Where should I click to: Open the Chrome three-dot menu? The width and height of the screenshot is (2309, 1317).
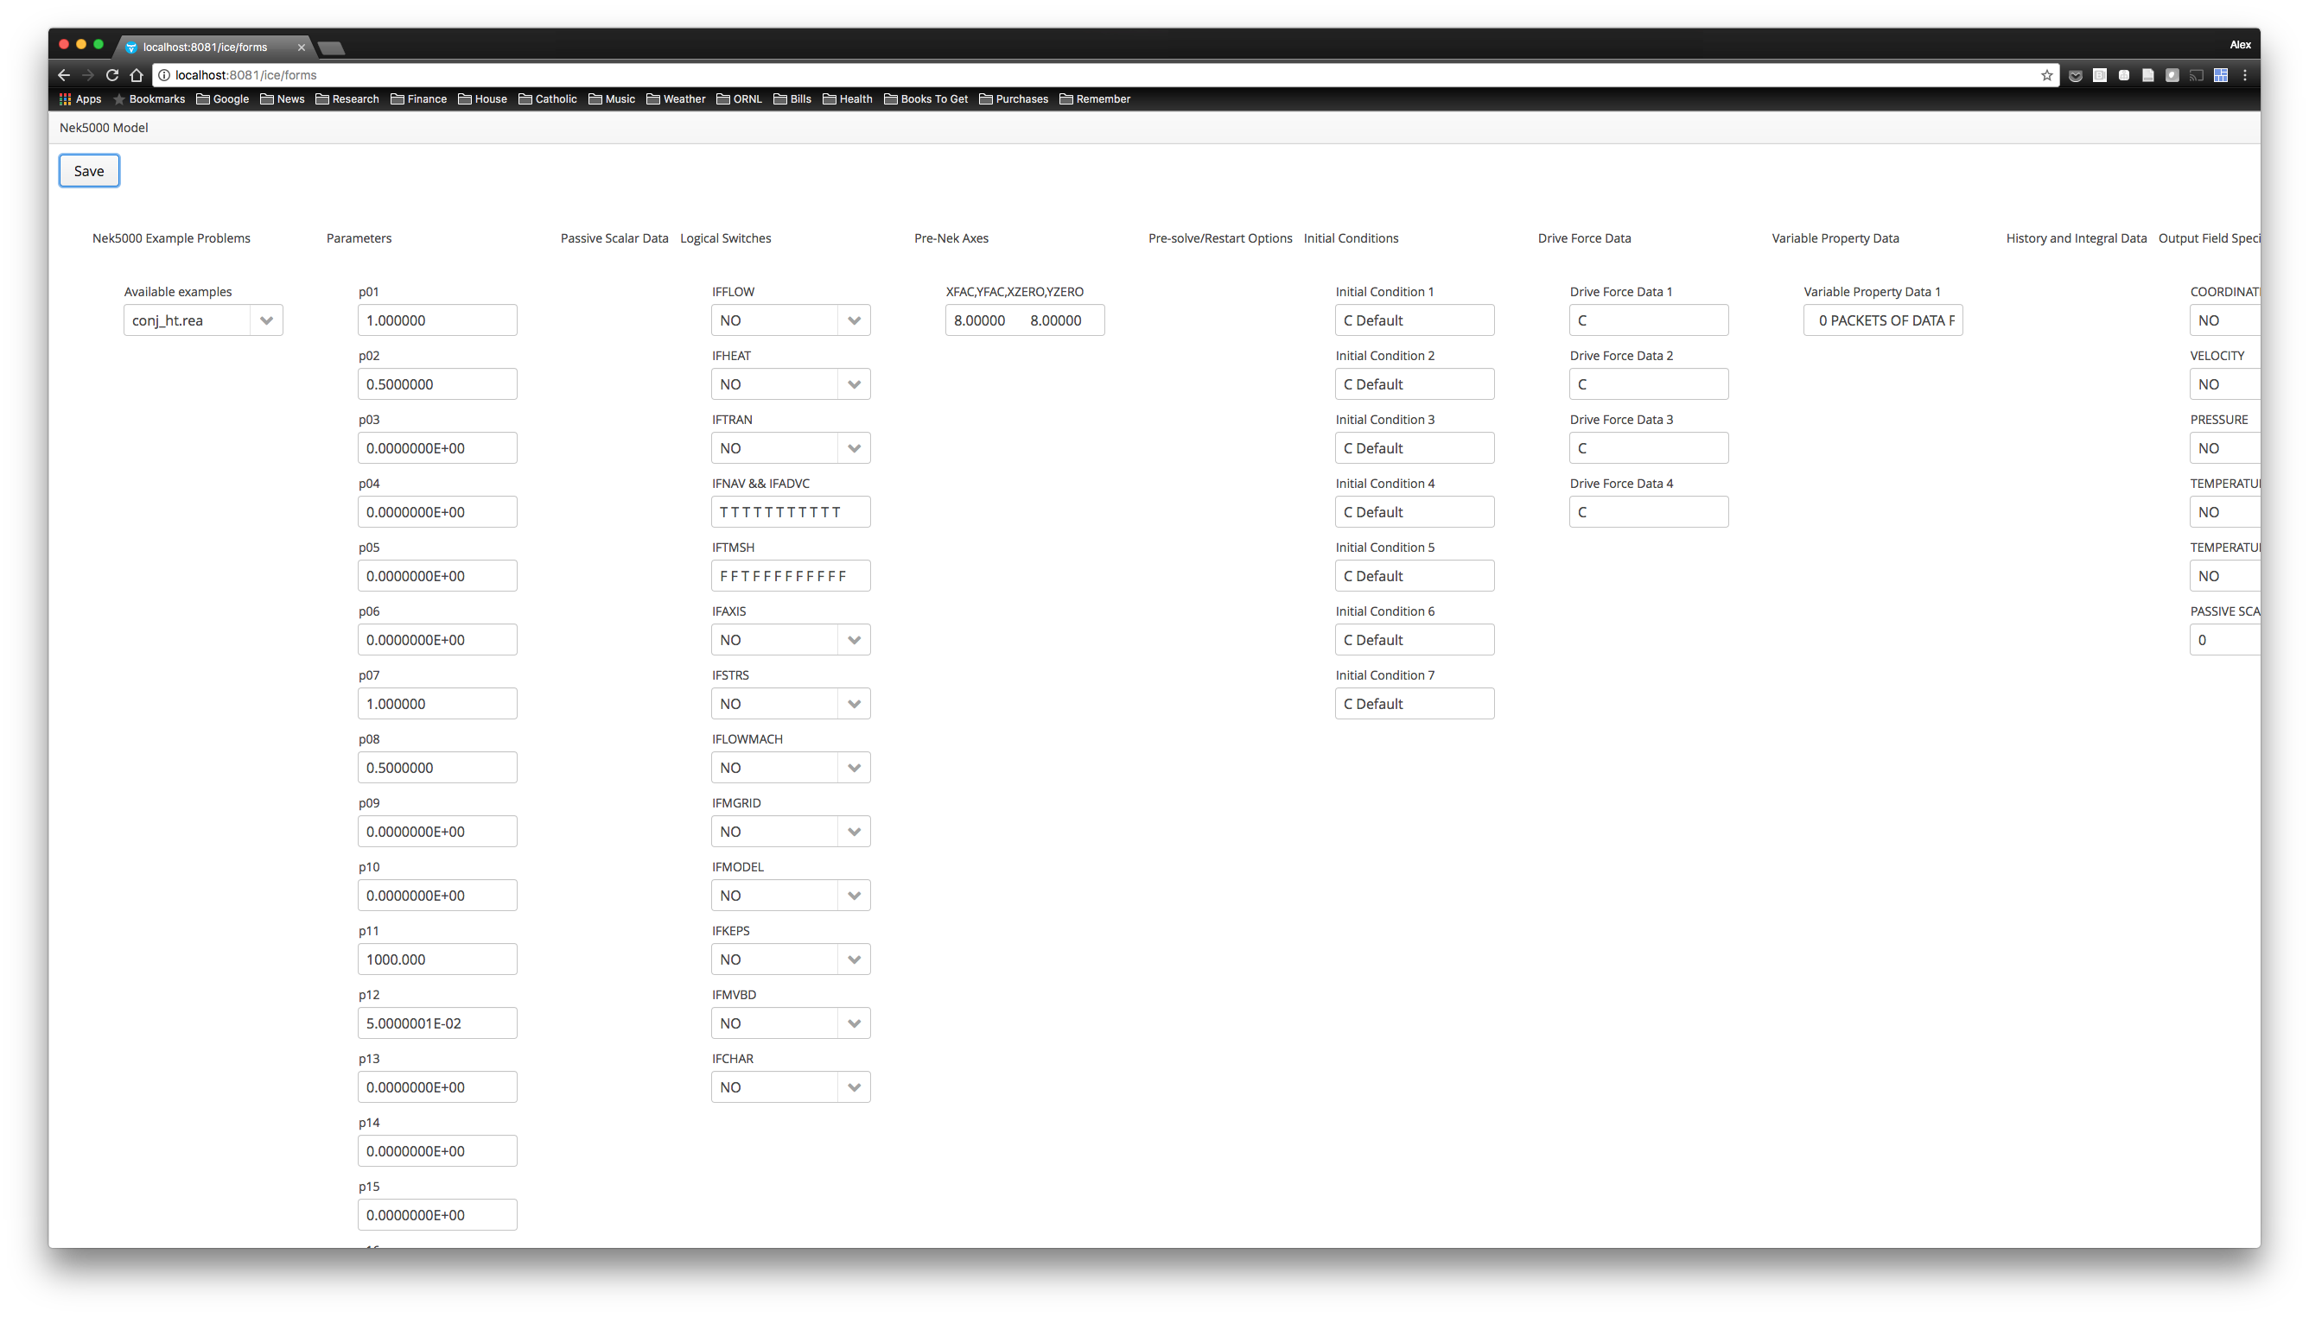2245,75
